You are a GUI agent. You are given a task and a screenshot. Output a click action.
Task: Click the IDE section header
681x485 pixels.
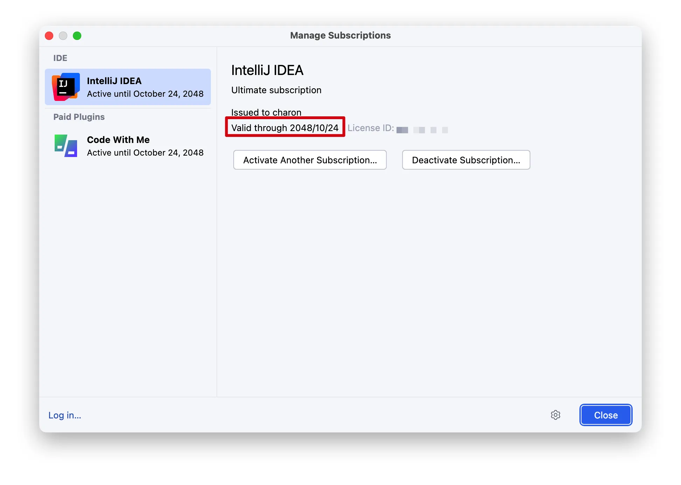coord(60,58)
